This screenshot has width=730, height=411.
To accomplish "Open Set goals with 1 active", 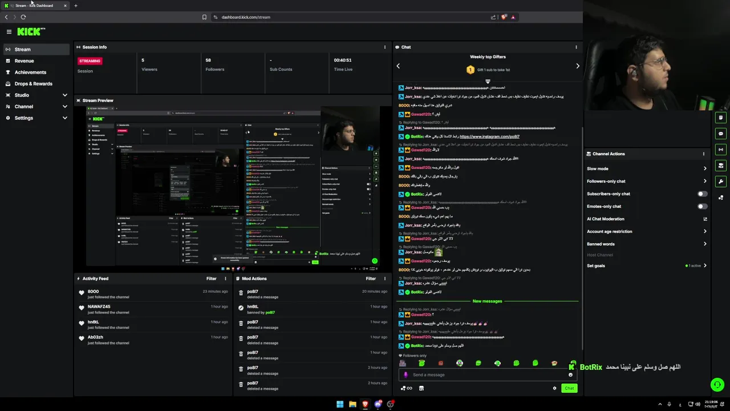I will [x=647, y=266].
